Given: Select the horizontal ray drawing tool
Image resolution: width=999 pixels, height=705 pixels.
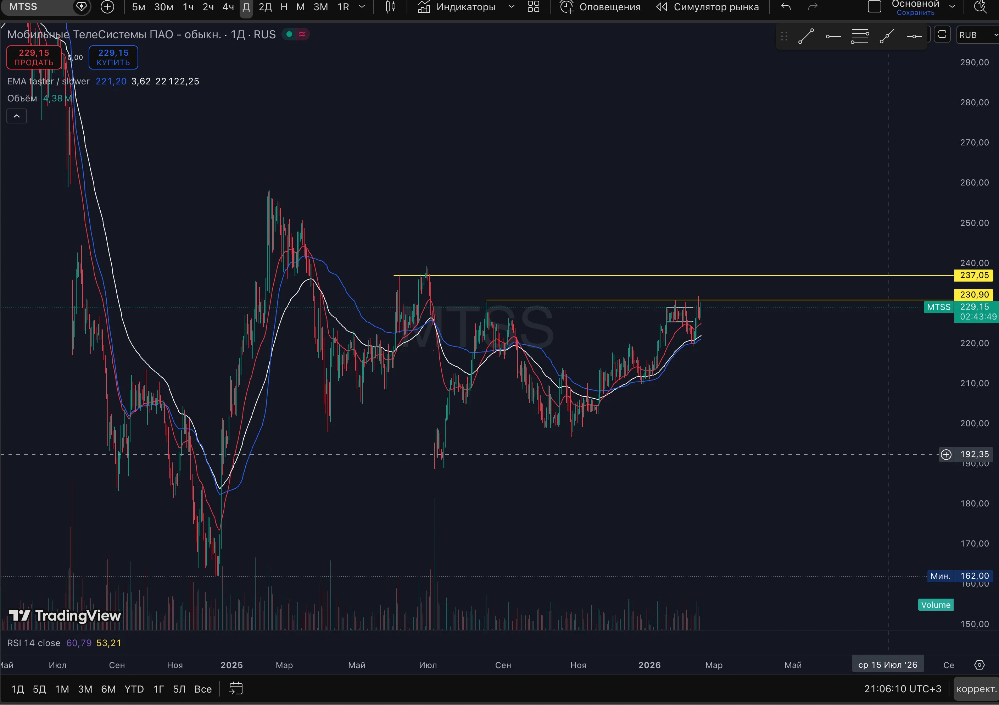Looking at the screenshot, I should coord(833,37).
